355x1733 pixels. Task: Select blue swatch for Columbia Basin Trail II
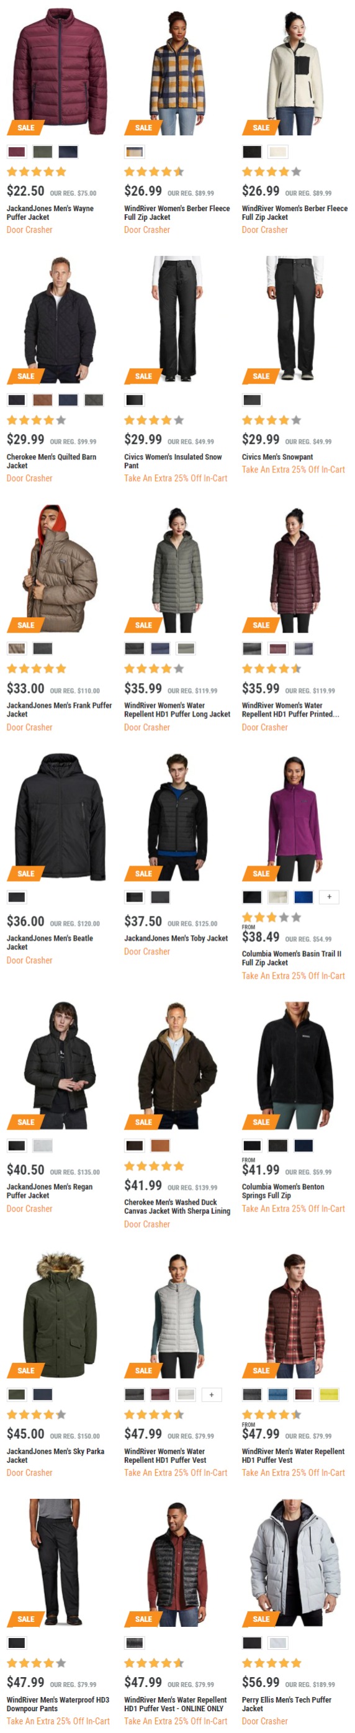(303, 897)
